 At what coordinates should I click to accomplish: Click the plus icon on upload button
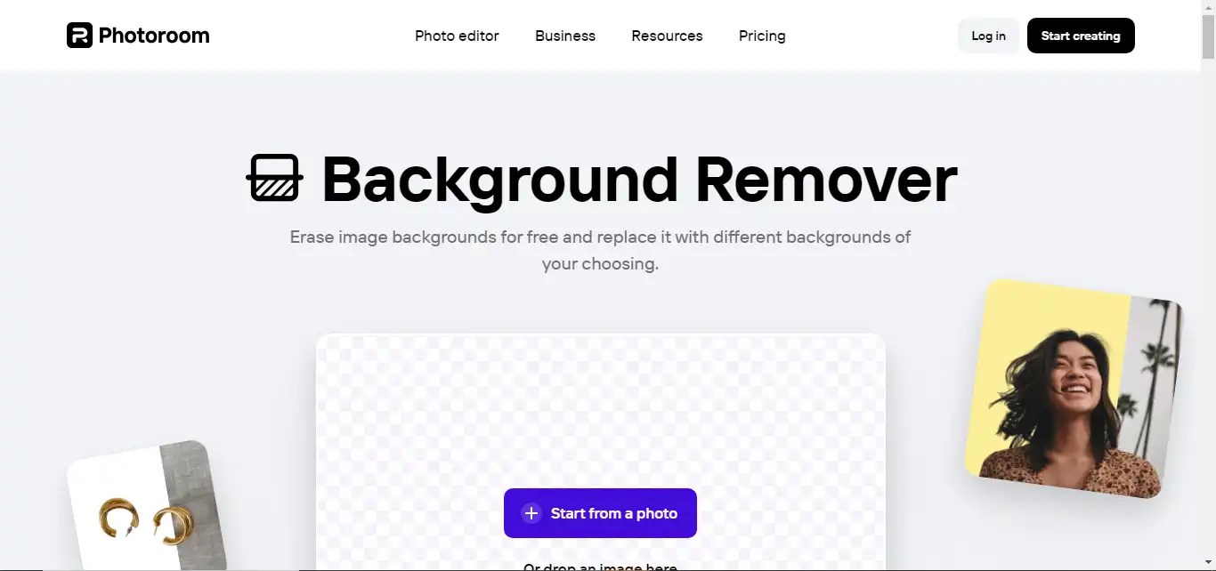tap(531, 513)
